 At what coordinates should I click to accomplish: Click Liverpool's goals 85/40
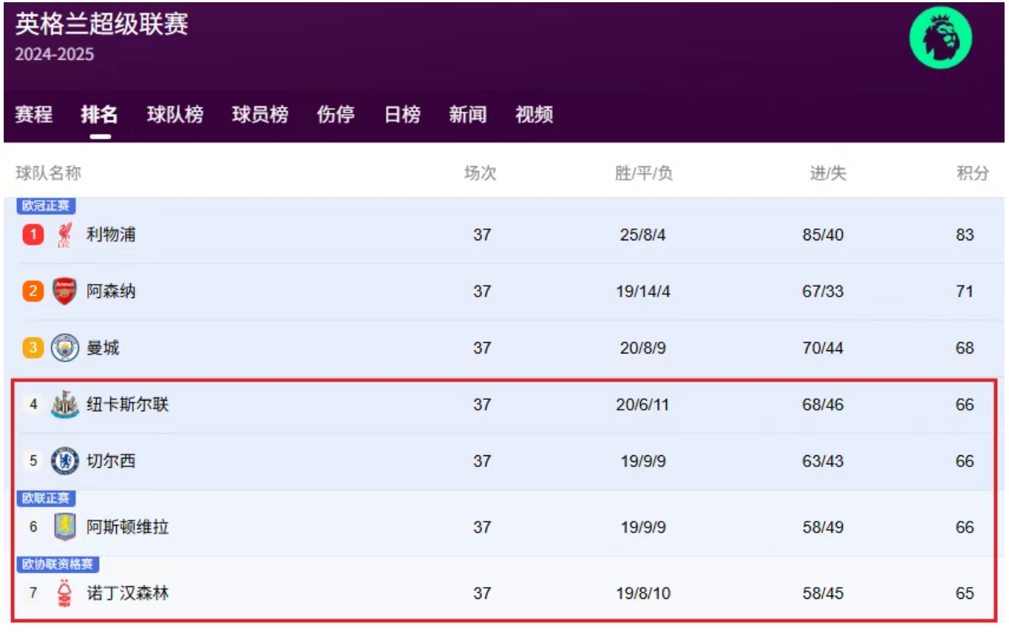[823, 235]
